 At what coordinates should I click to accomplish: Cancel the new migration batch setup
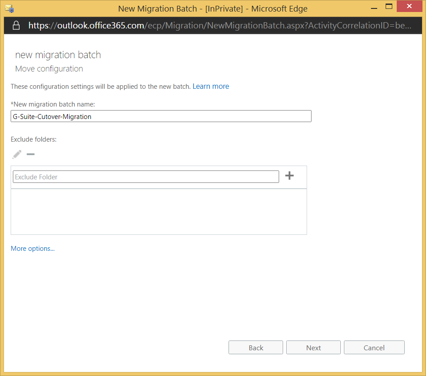pos(374,347)
